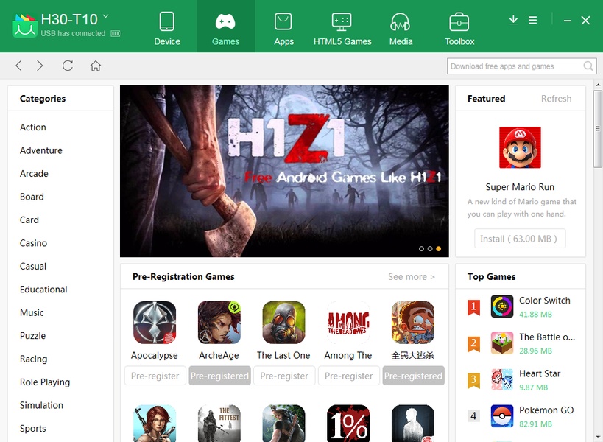Select the second banner carousel dot
Screen dimensions: 603x442
tap(430, 249)
